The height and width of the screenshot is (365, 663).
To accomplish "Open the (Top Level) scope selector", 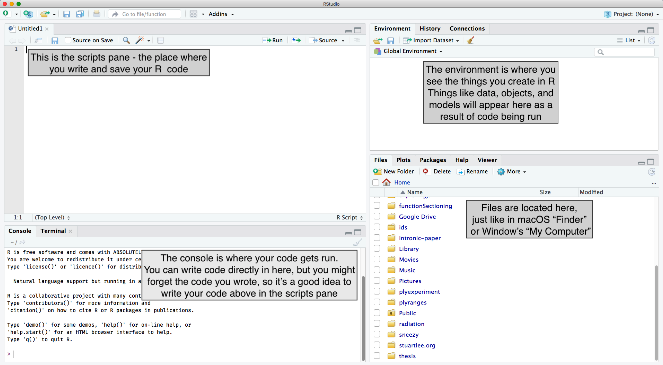I will click(52, 217).
